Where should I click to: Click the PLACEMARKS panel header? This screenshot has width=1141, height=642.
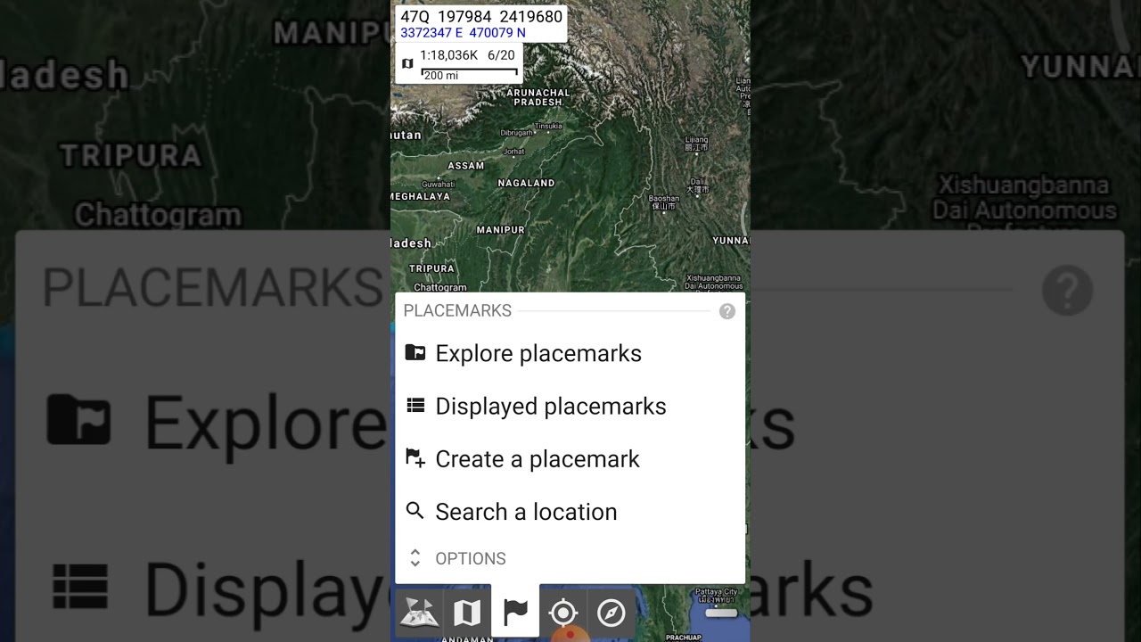(x=457, y=311)
